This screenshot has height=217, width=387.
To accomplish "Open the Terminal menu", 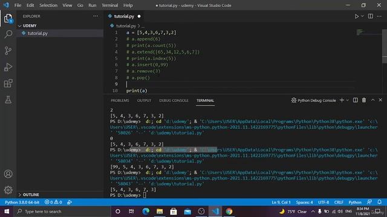I will (110, 5).
